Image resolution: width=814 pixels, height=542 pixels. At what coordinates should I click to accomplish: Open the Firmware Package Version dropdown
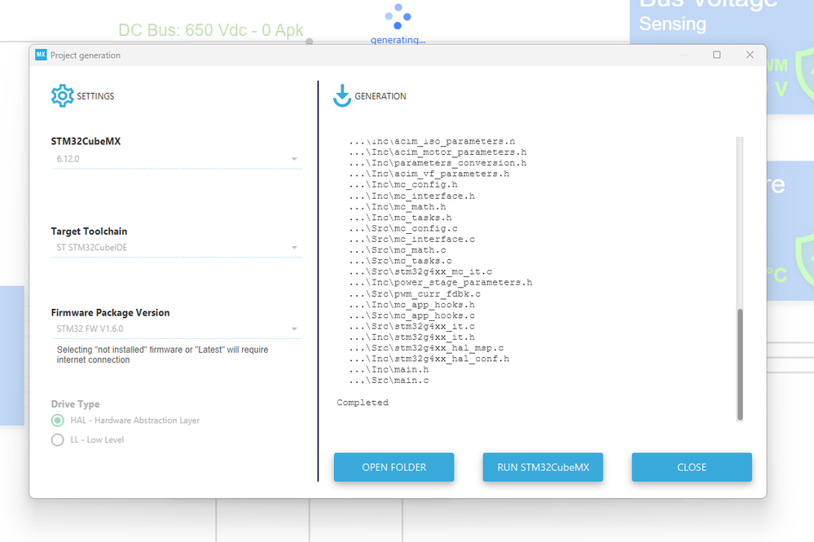point(294,328)
